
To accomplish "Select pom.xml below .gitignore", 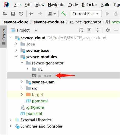I will click(x=64, y=114).
